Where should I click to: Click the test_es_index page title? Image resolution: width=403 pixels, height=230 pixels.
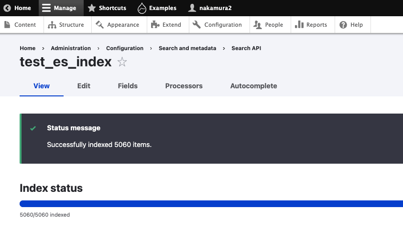[65, 62]
